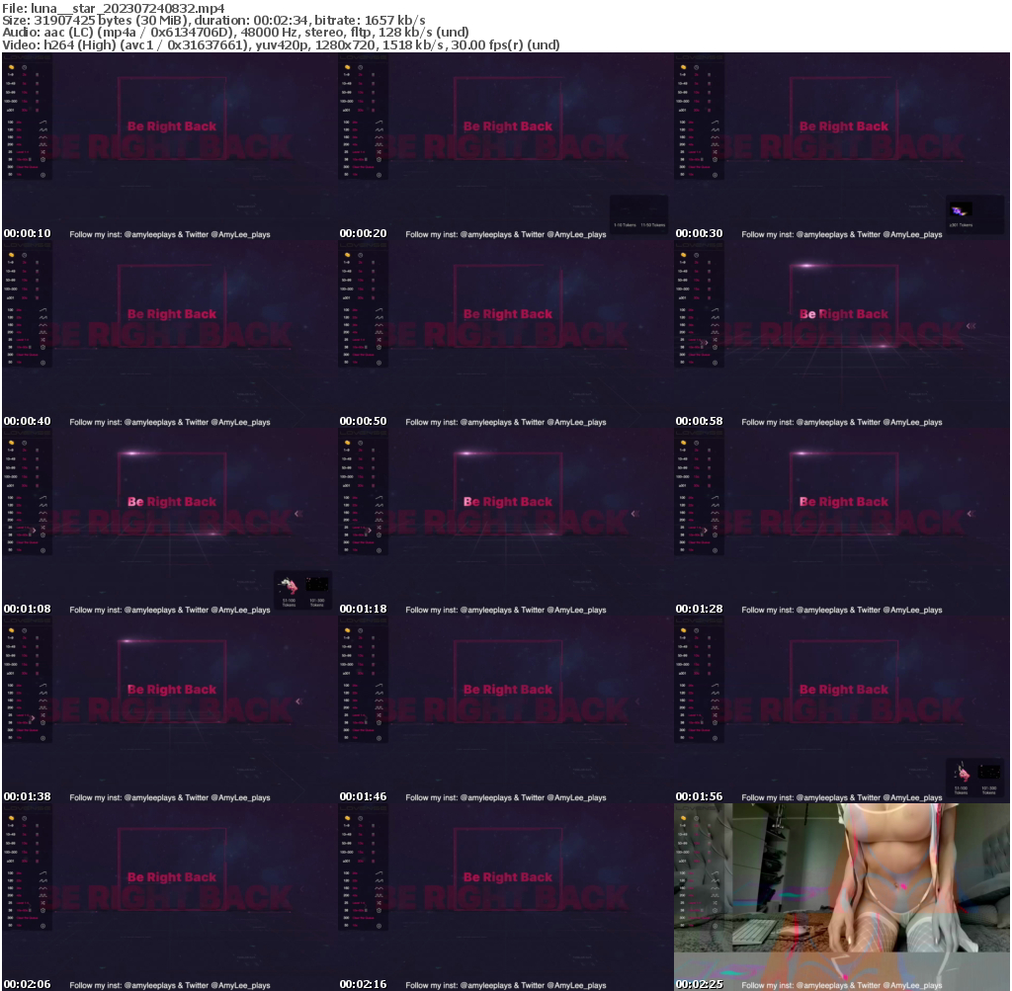Choose the pulse wave vibration pattern icon
Screen dimensions: 1012x991
(42, 144)
